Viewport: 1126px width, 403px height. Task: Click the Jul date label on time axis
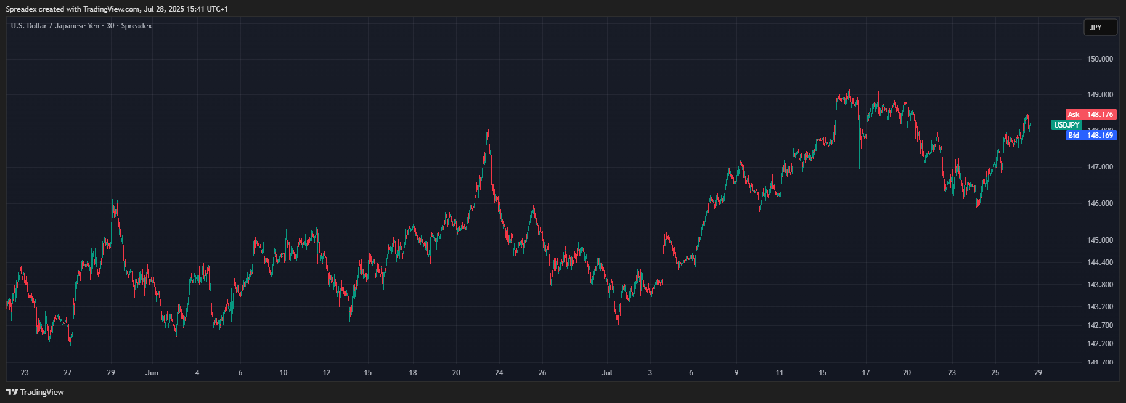point(607,373)
